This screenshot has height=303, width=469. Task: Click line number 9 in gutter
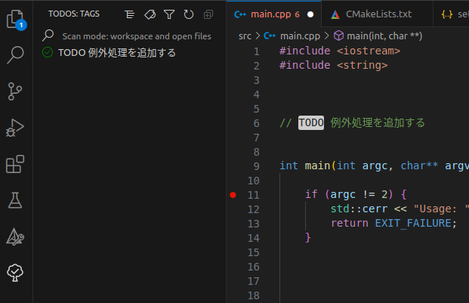point(256,166)
